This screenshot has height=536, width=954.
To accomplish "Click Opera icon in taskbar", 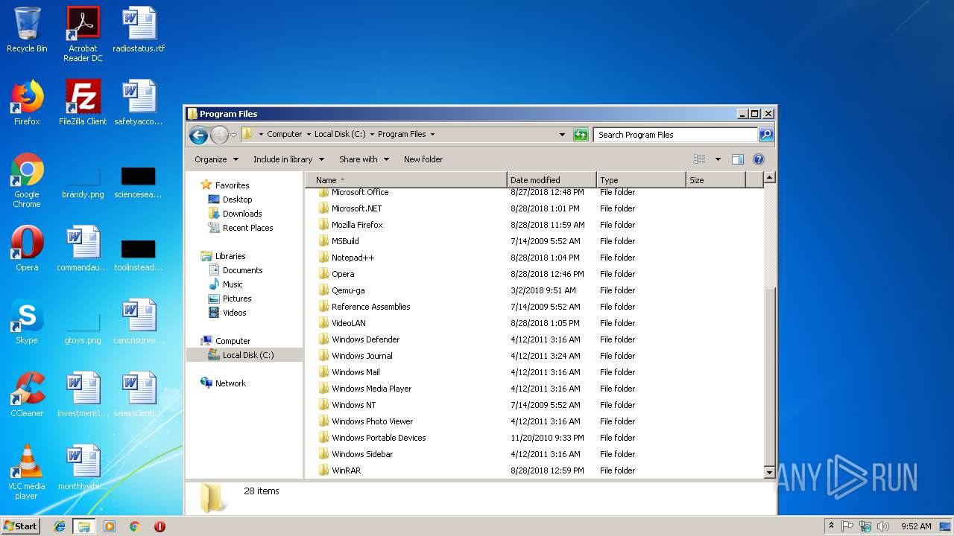I will click(x=159, y=526).
